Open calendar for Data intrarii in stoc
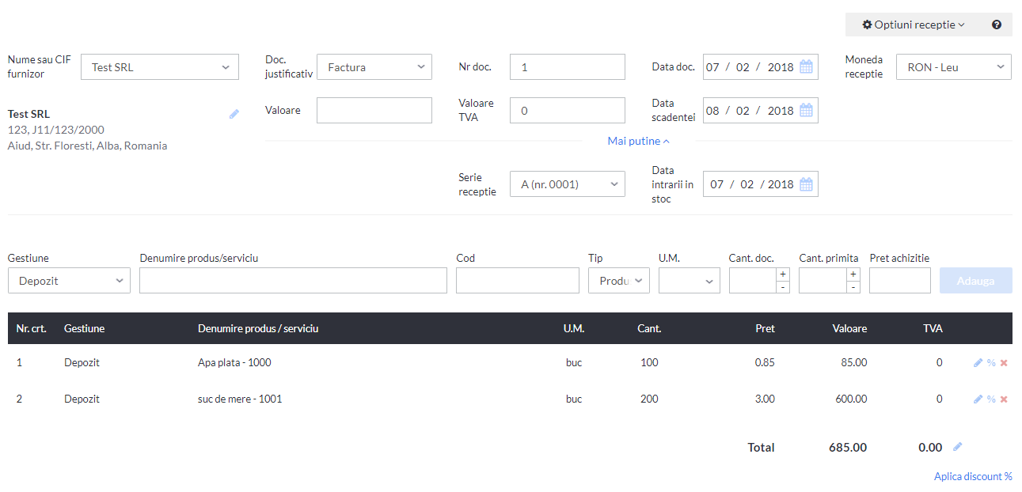This screenshot has width=1022, height=492. (x=806, y=184)
